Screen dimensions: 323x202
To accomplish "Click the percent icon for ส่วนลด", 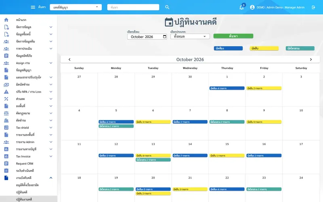I will pos(6,99).
